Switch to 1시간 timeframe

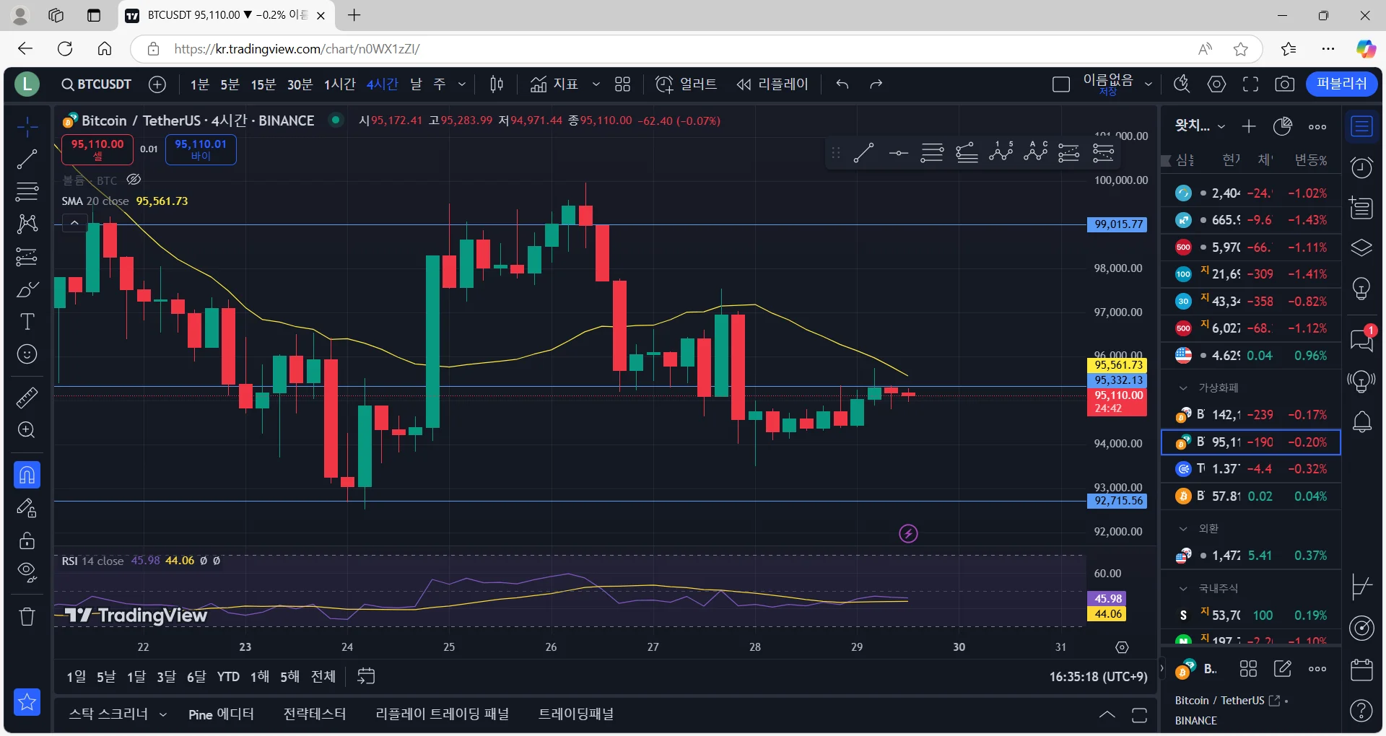(x=339, y=84)
